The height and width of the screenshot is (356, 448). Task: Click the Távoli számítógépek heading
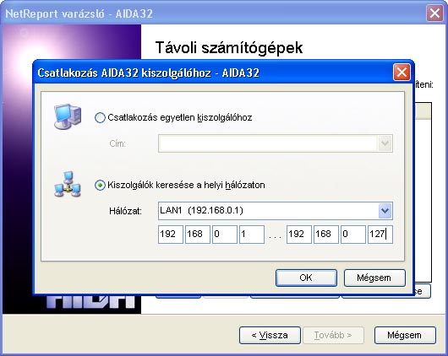point(229,47)
